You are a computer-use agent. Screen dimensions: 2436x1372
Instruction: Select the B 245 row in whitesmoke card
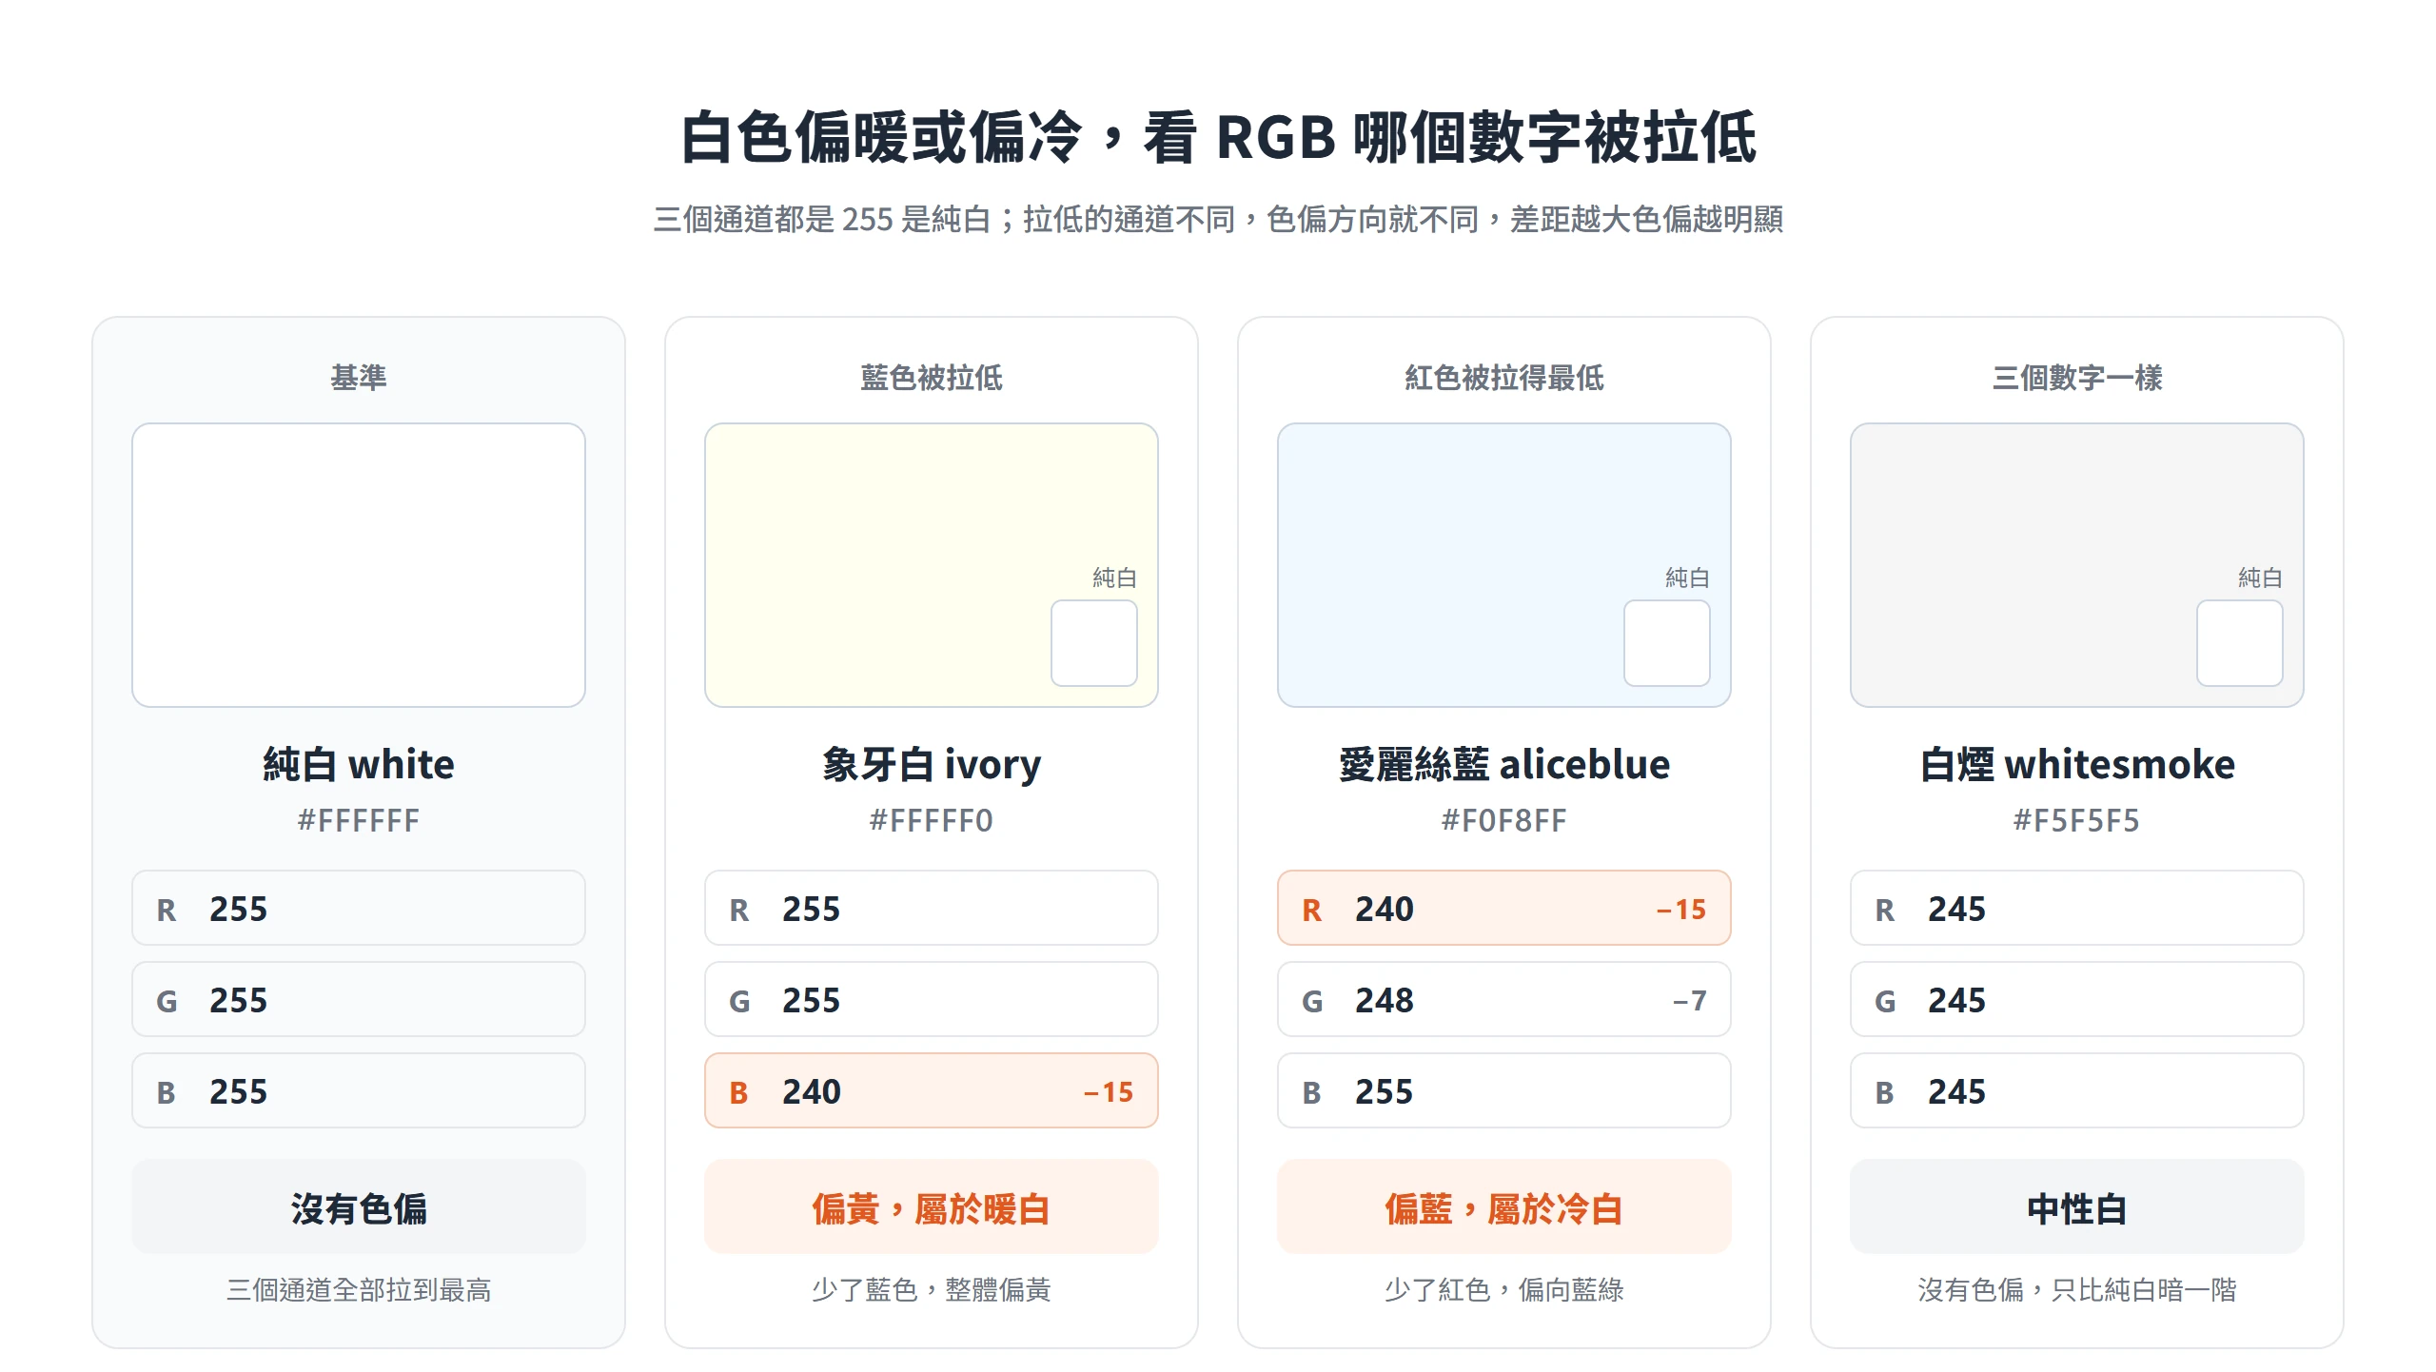pos(2077,1090)
